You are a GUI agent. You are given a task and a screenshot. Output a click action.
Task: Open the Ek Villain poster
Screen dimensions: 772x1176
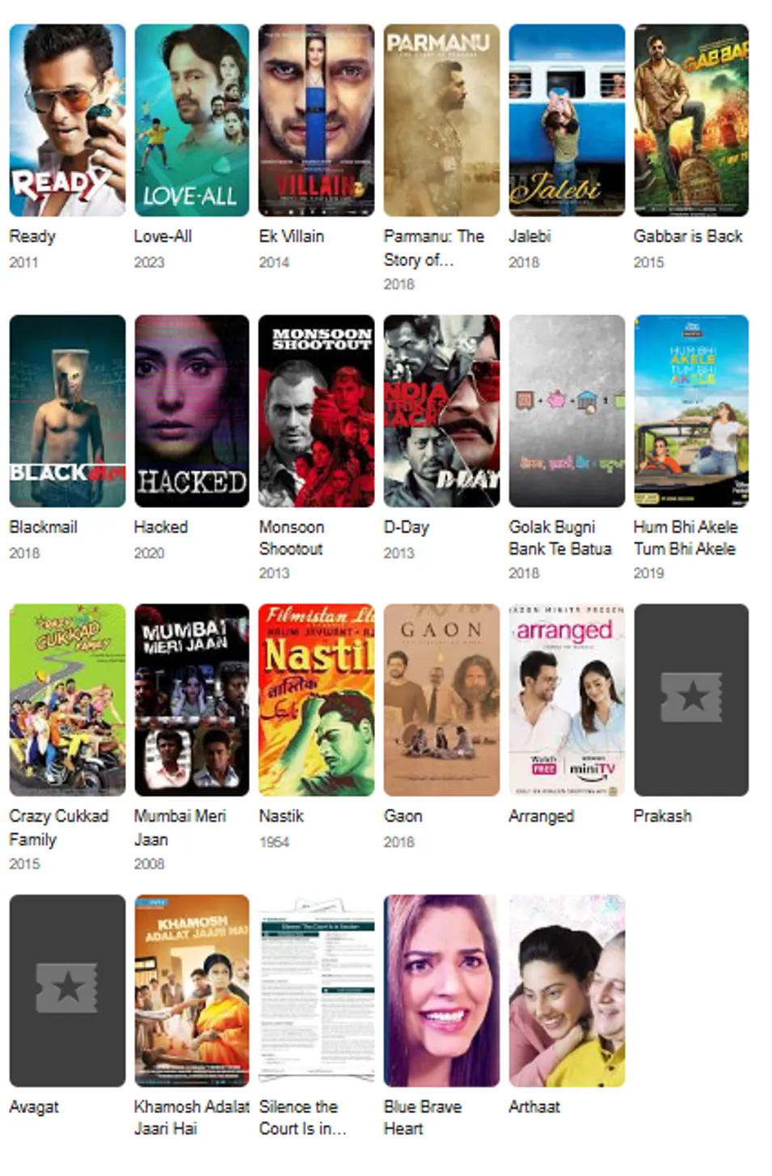click(x=316, y=121)
